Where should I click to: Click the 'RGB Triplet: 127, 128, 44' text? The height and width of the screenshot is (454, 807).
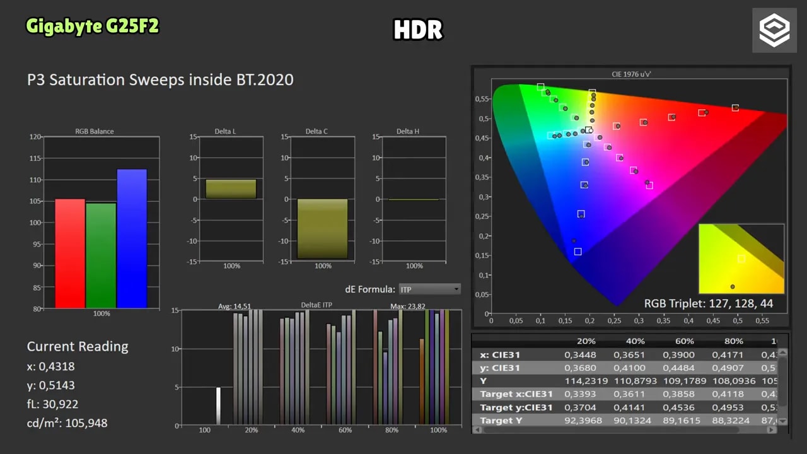(709, 304)
